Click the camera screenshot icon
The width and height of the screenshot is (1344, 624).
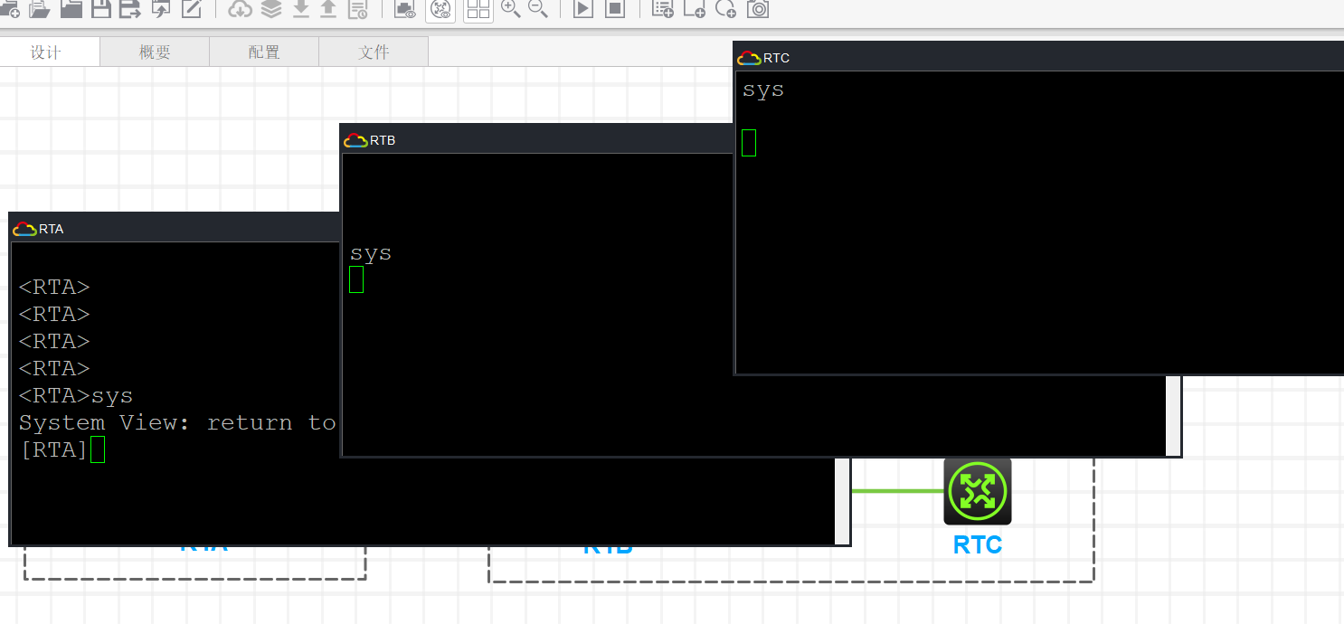tap(758, 9)
